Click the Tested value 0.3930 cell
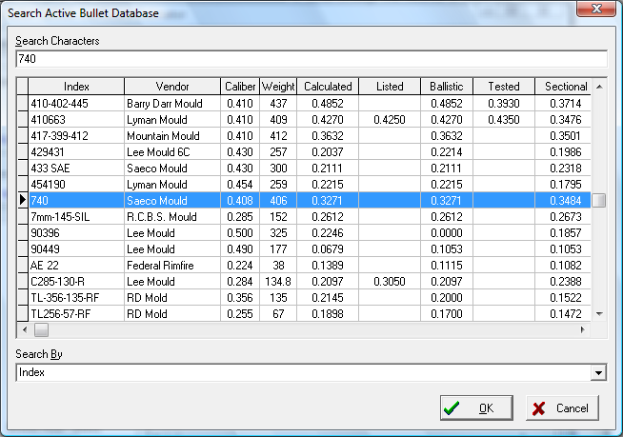623x437 pixels. tap(504, 103)
